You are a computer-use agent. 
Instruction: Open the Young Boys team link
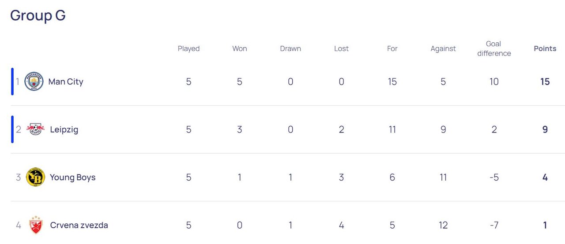click(72, 177)
